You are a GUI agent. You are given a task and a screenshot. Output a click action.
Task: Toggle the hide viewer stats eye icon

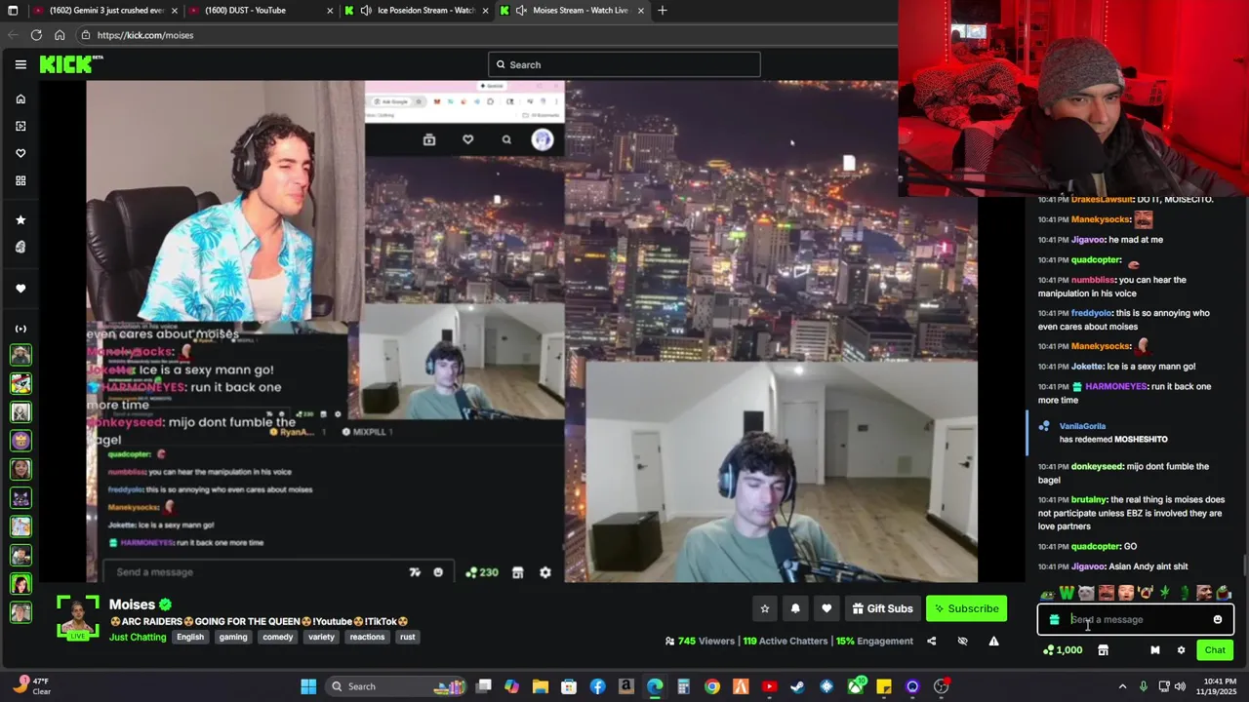[962, 641]
